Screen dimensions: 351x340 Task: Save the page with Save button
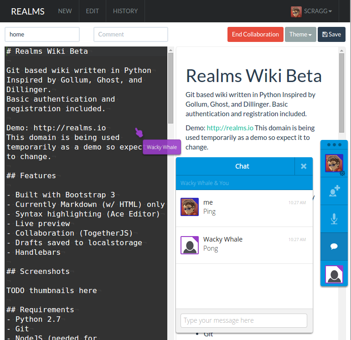(x=331, y=35)
